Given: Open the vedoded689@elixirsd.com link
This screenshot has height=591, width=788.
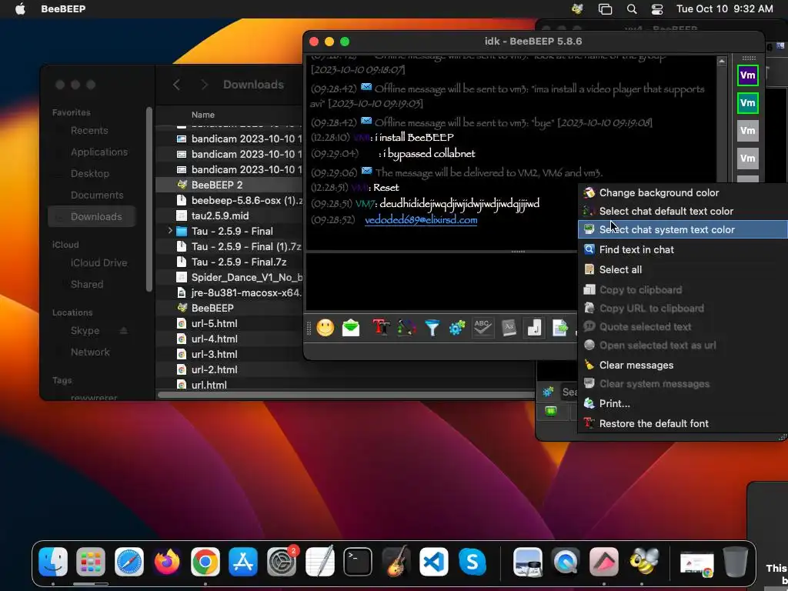Looking at the screenshot, I should (421, 220).
